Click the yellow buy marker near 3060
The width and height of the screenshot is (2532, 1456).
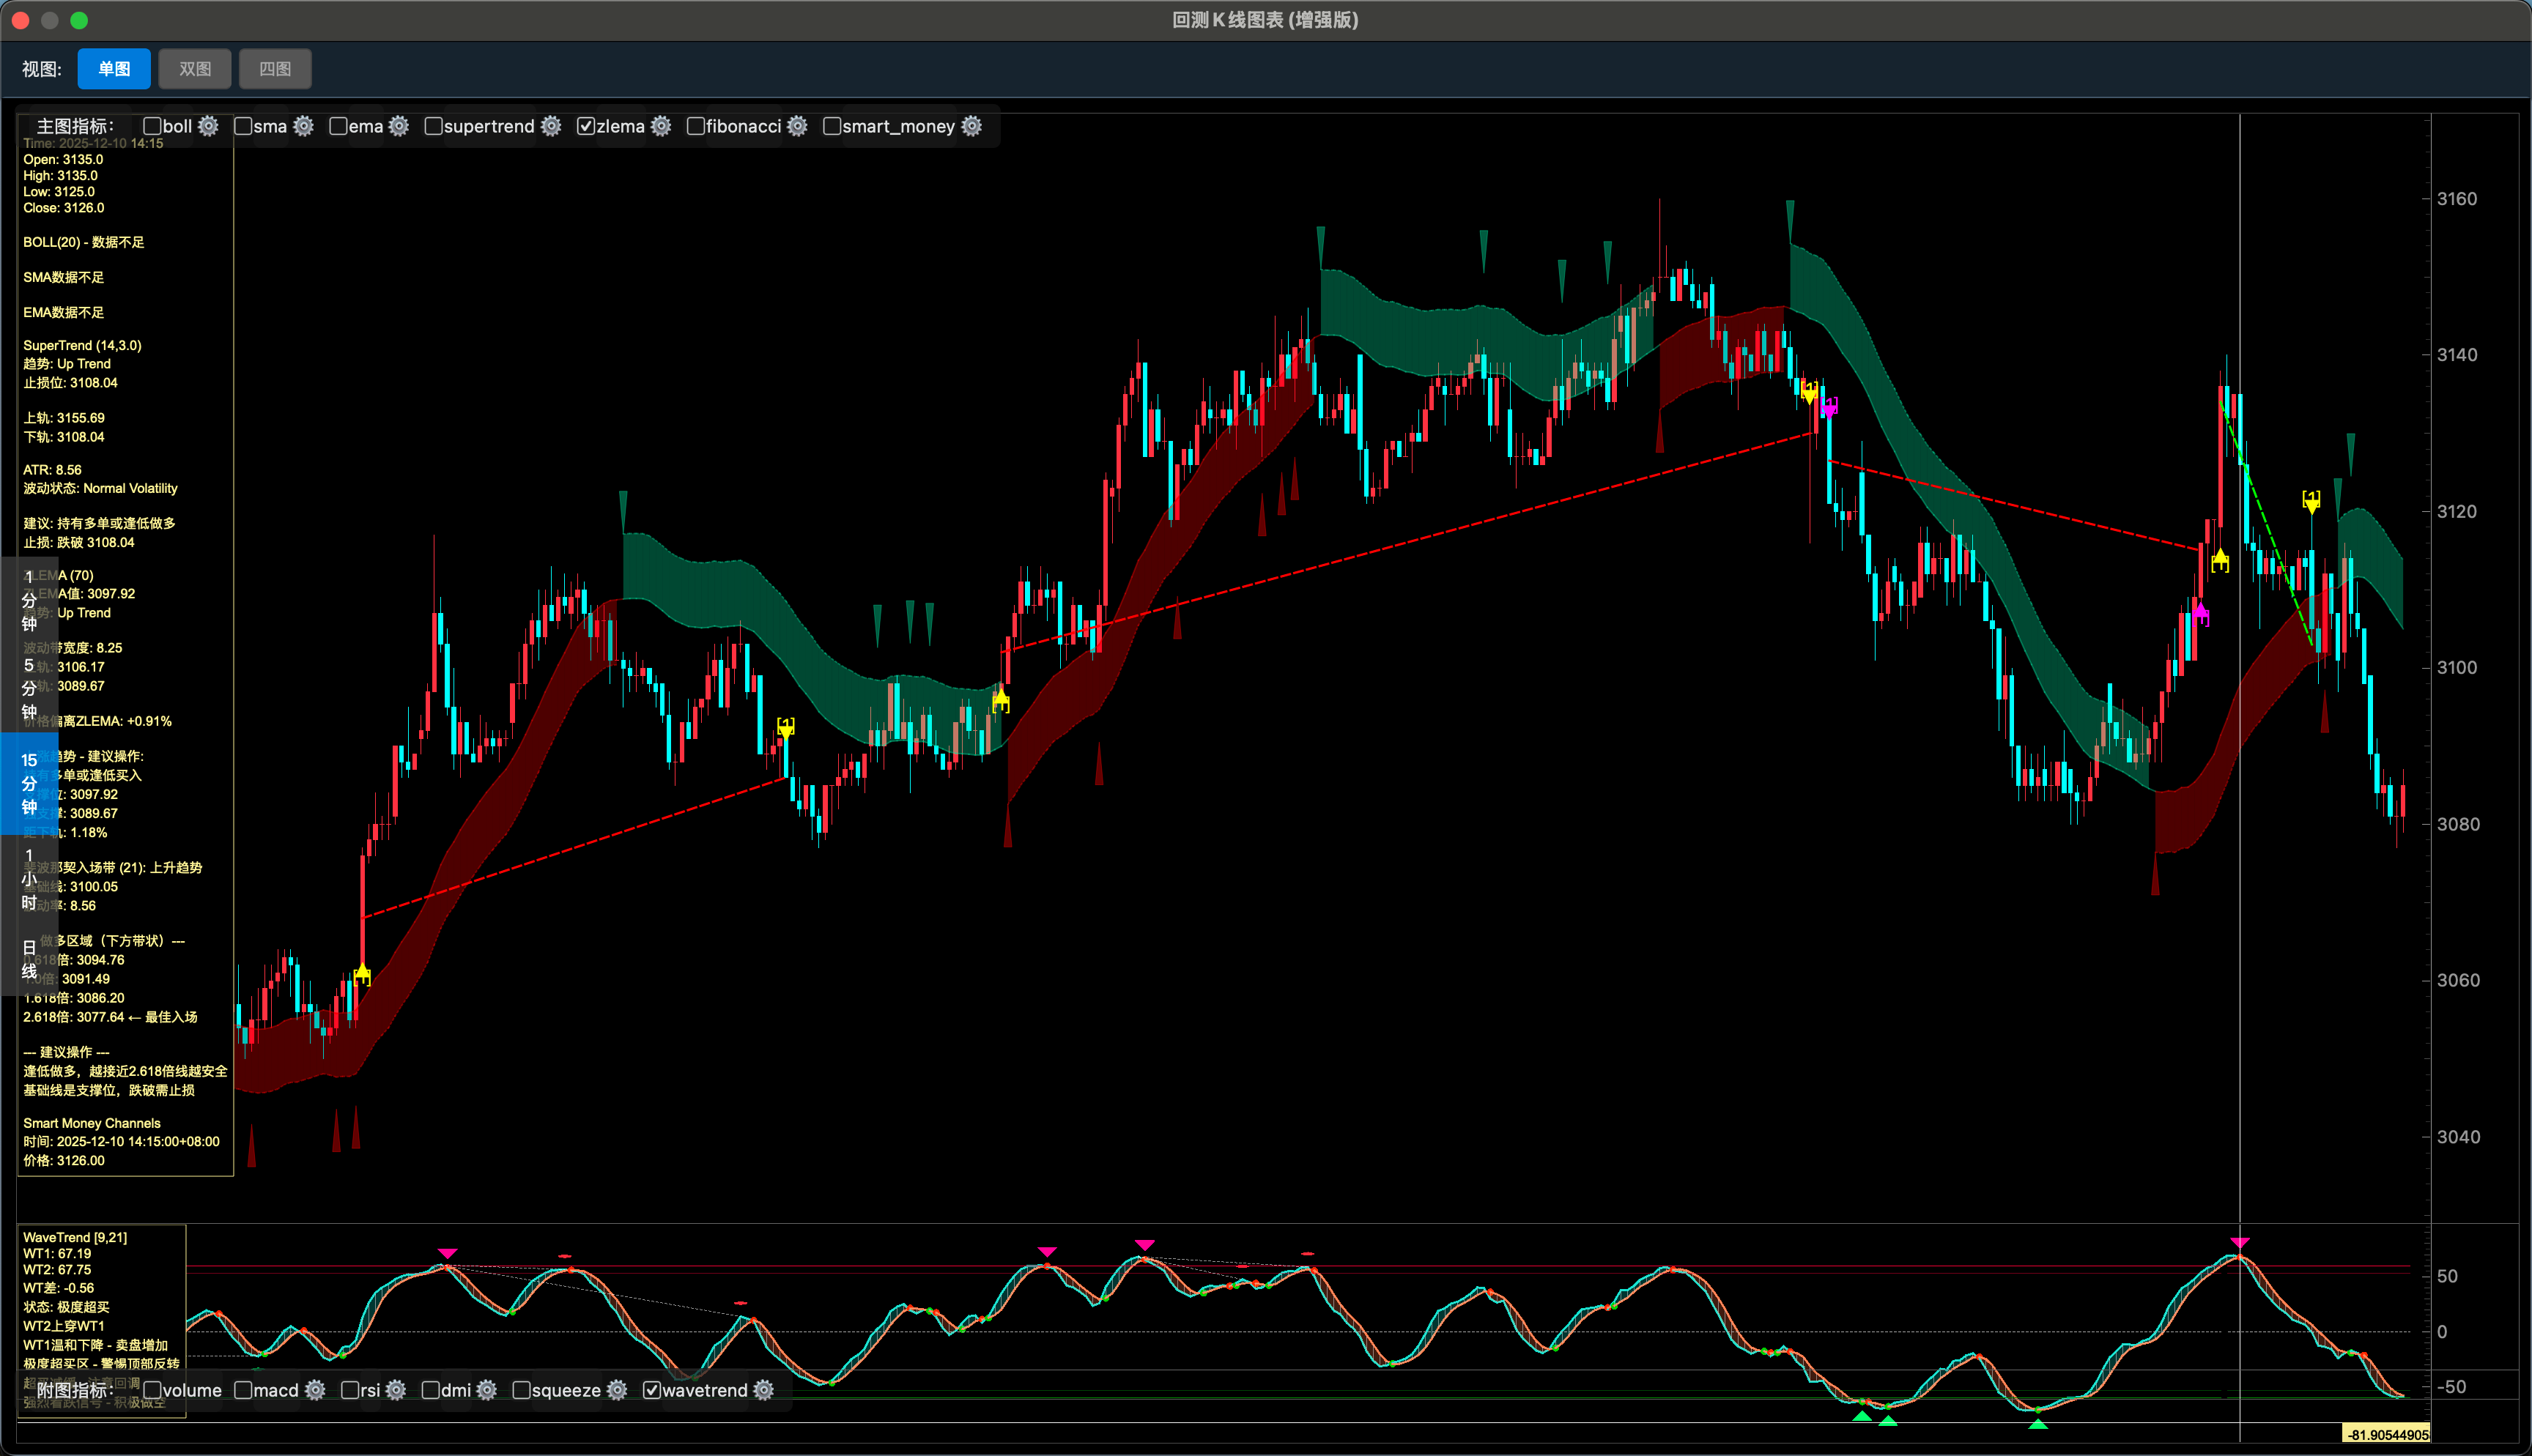(362, 974)
